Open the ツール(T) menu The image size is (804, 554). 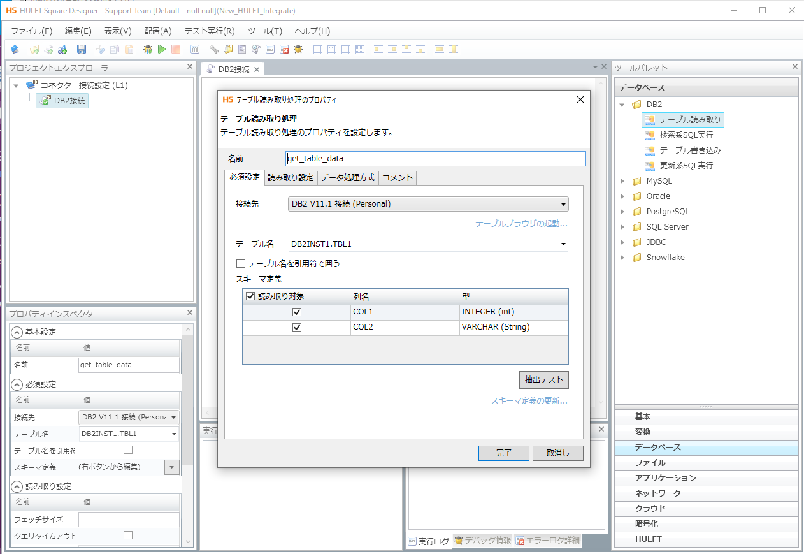(x=264, y=31)
